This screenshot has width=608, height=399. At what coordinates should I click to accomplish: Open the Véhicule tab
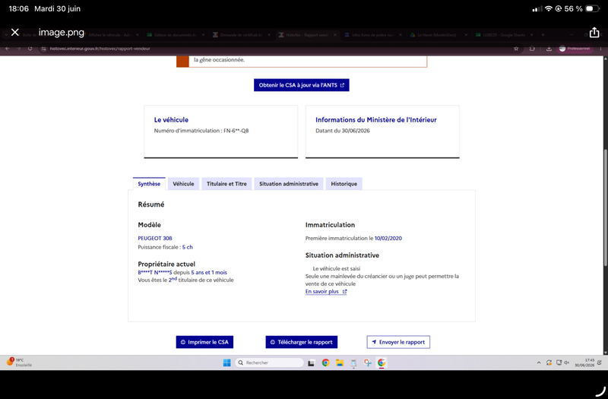coord(183,184)
